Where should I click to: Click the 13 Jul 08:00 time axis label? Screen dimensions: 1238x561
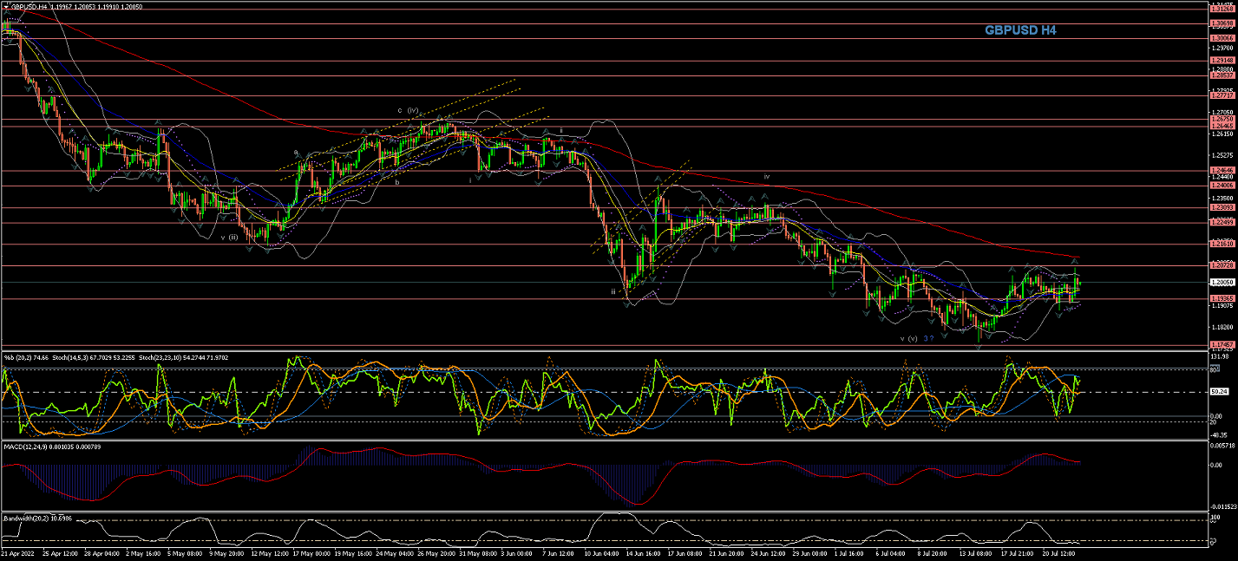[x=976, y=551]
